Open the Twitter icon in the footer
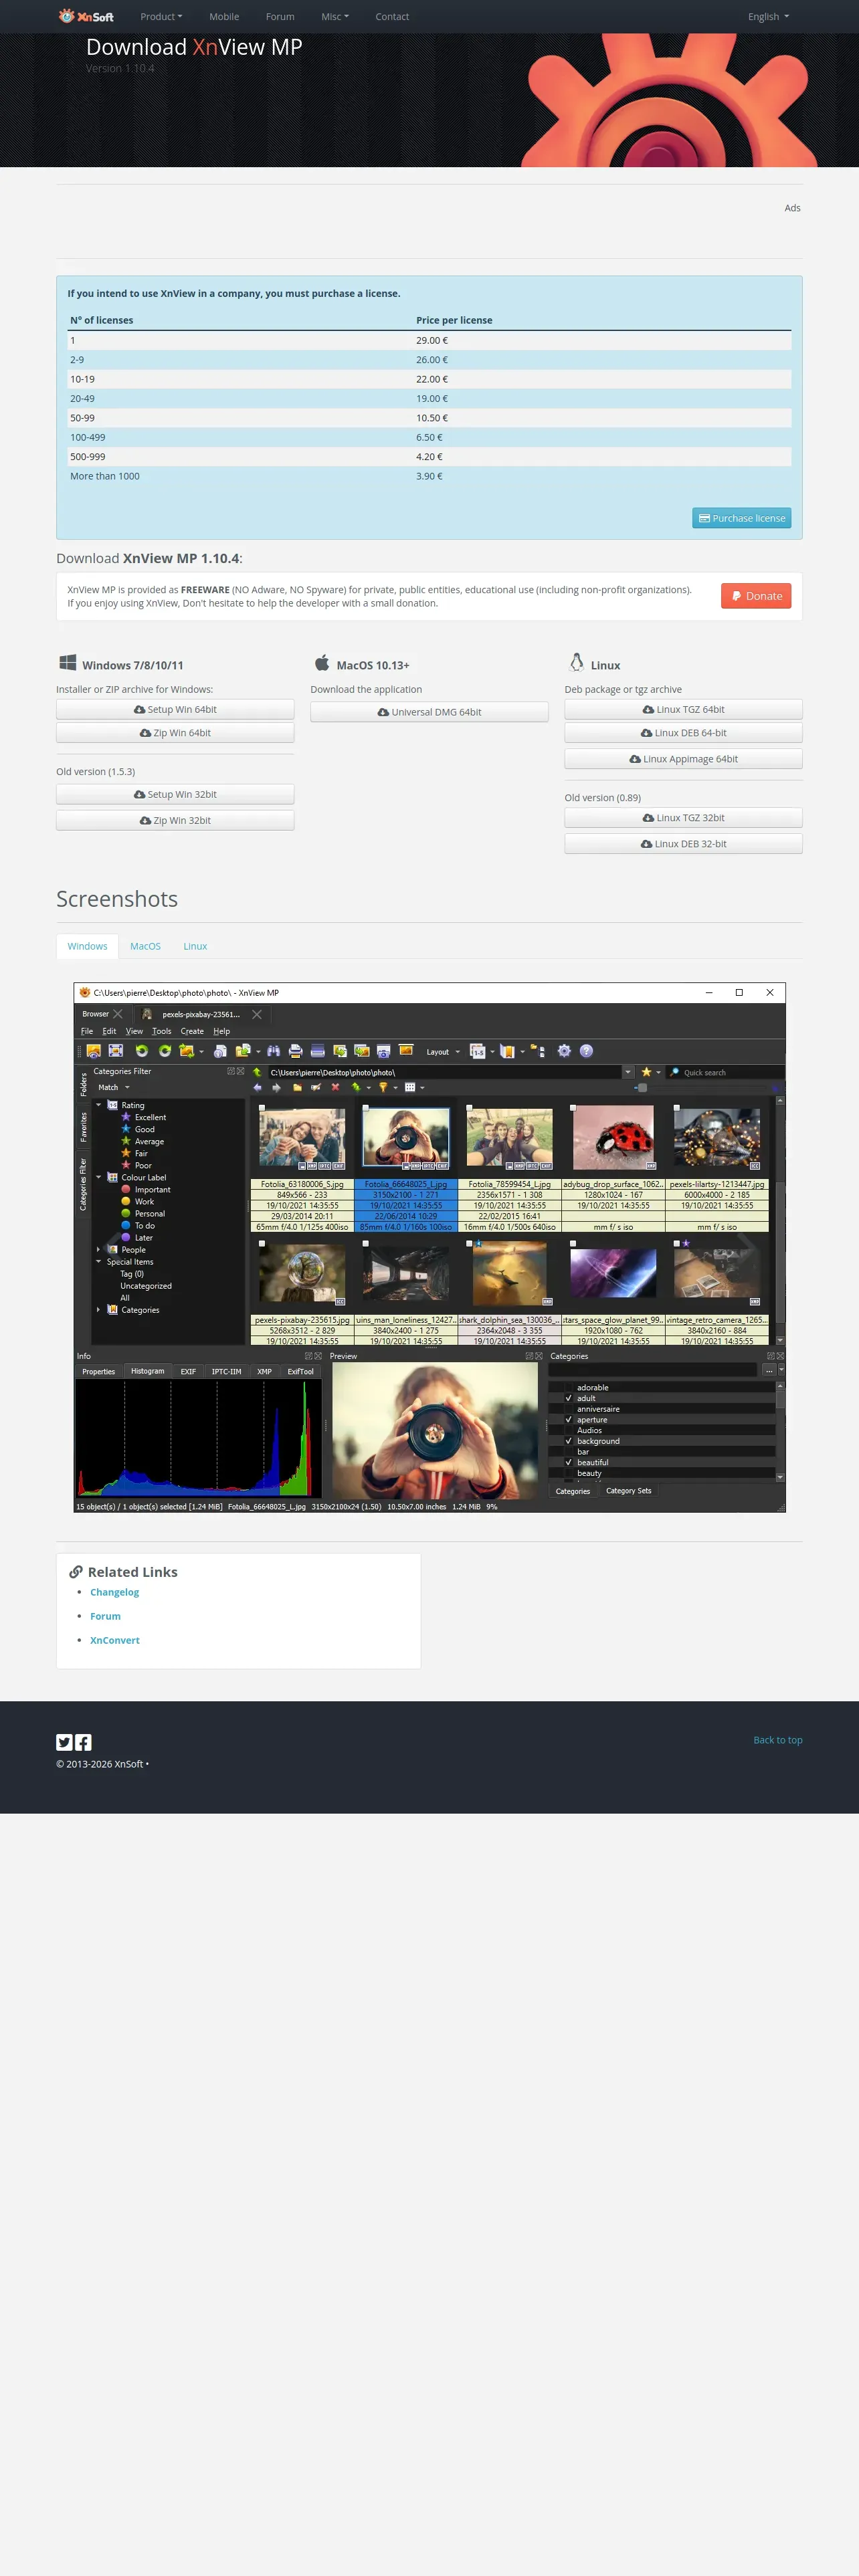The image size is (859, 2576). click(x=64, y=1741)
